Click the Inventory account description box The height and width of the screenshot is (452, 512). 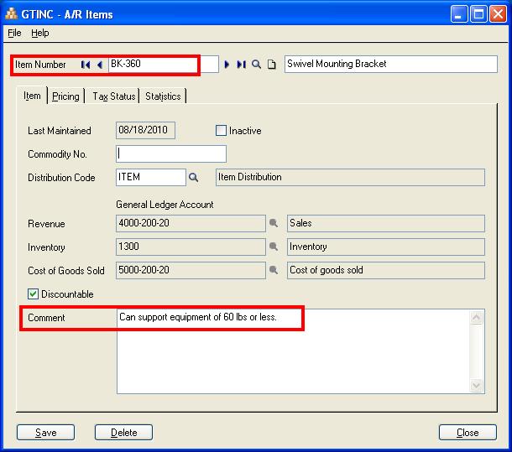(386, 247)
